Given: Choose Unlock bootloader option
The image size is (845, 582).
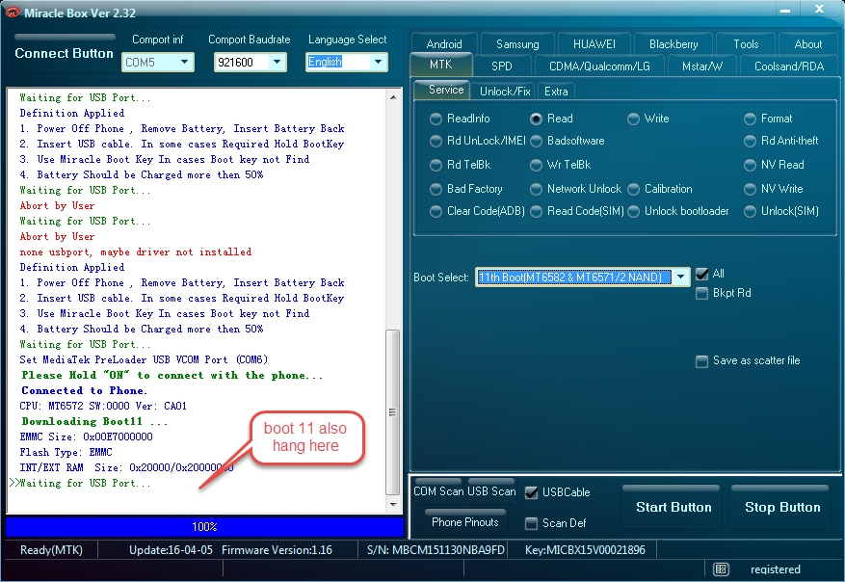Looking at the screenshot, I should [x=634, y=211].
